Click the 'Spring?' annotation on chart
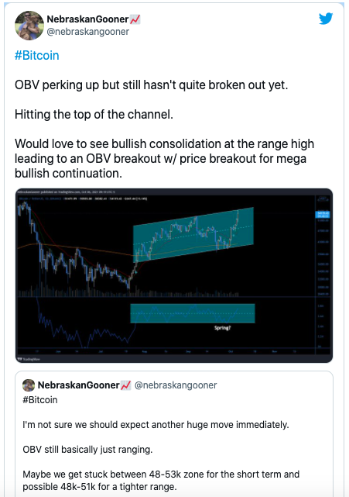This screenshot has height=497, width=349. [222, 328]
